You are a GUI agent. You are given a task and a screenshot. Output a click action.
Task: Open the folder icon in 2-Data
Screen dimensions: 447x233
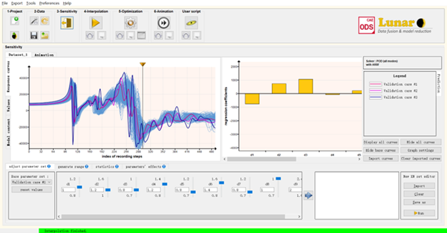point(45,36)
